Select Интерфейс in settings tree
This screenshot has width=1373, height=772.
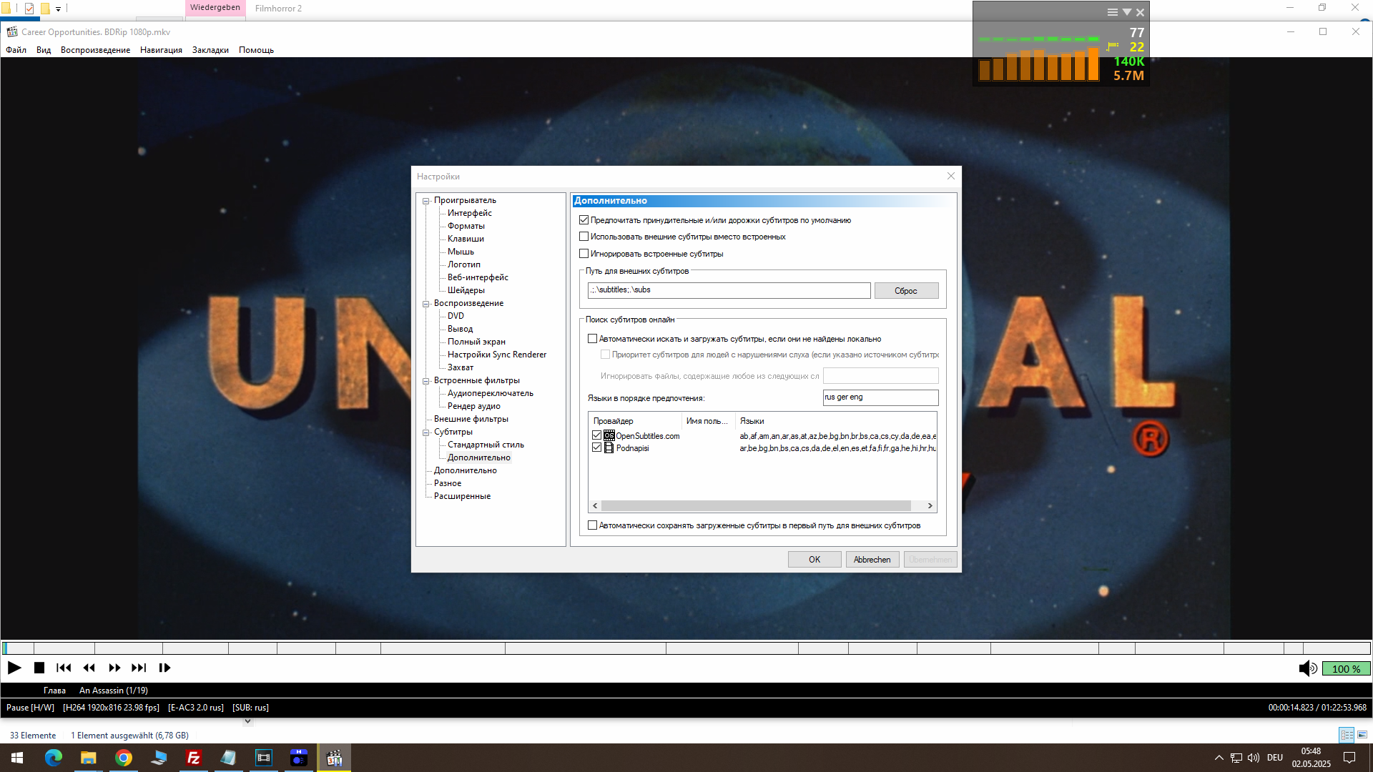pyautogui.click(x=469, y=213)
